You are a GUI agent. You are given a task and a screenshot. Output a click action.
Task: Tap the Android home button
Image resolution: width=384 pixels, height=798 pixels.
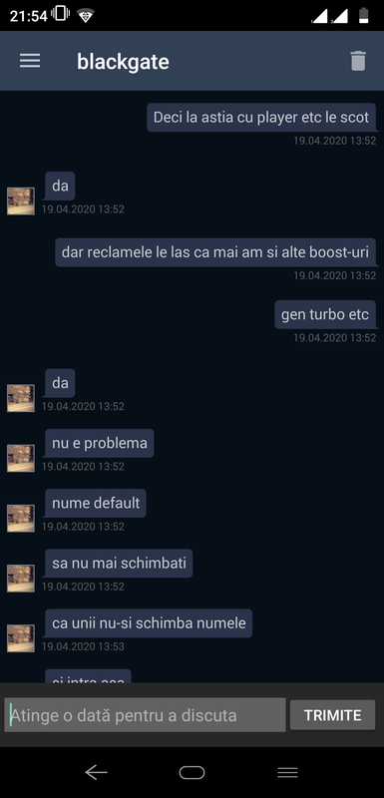192,772
